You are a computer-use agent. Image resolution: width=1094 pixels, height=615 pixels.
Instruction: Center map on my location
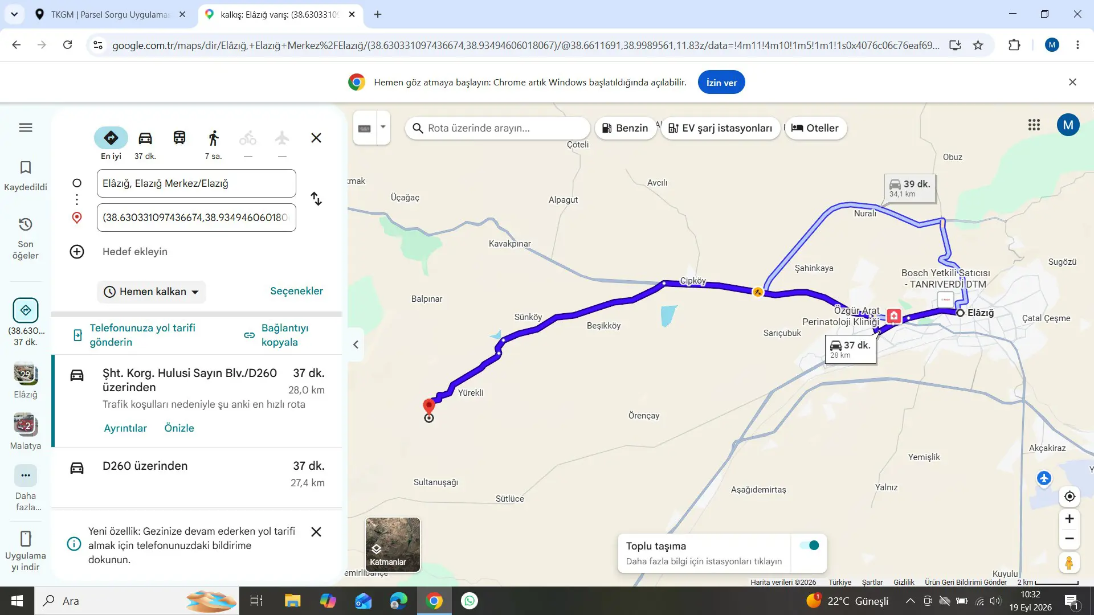pyautogui.click(x=1069, y=497)
